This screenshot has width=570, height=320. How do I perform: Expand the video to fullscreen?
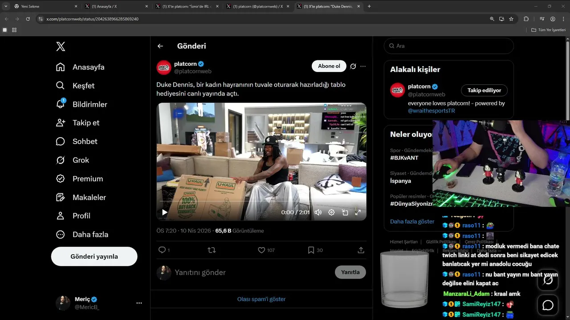click(358, 212)
